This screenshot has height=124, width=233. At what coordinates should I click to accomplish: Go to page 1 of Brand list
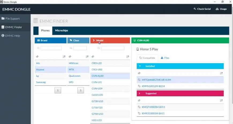[x=58, y=90]
